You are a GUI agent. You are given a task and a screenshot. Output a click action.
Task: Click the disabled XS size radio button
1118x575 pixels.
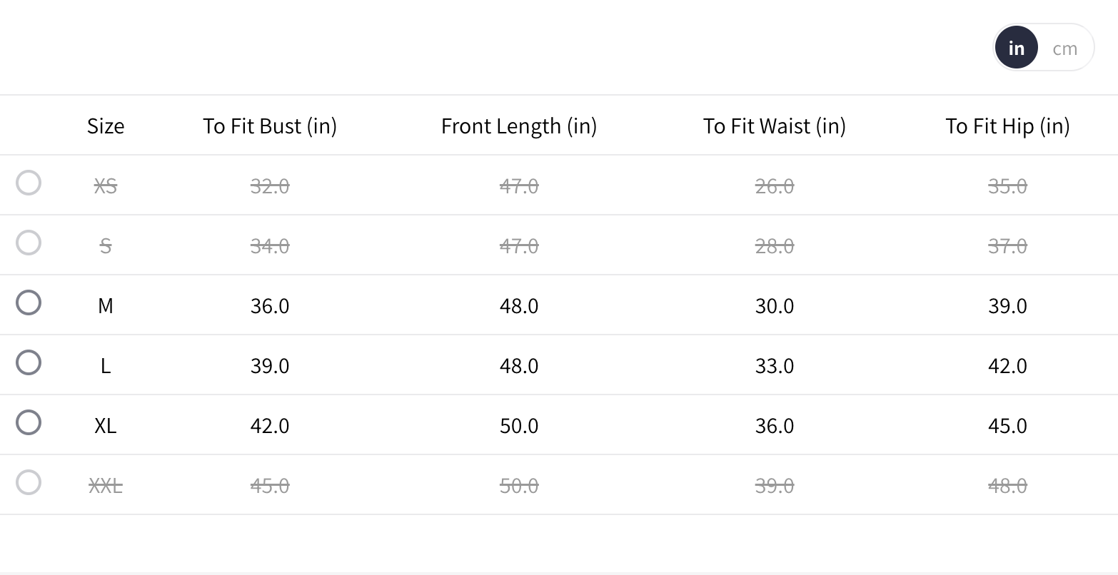[x=29, y=183]
